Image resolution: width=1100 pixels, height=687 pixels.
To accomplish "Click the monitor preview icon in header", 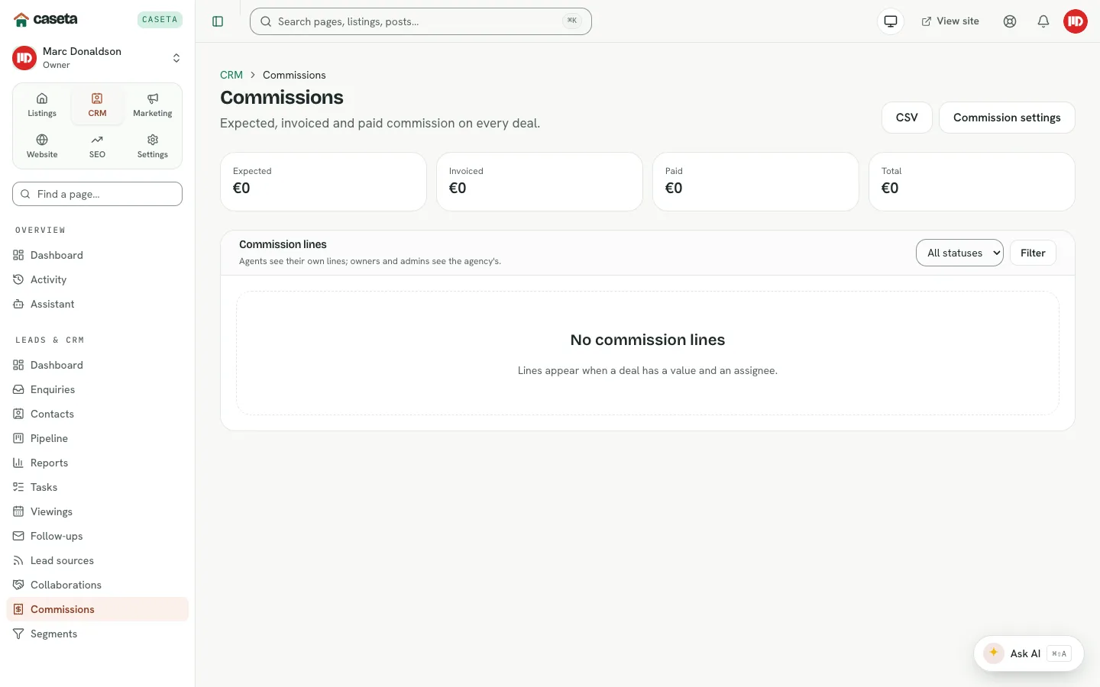I will coord(891,21).
